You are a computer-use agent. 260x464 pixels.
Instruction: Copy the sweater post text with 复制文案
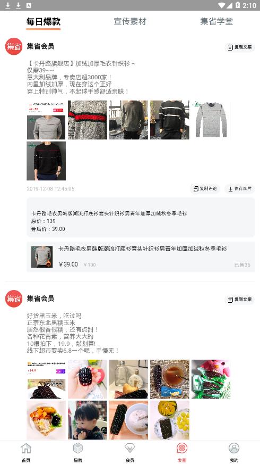point(240,47)
